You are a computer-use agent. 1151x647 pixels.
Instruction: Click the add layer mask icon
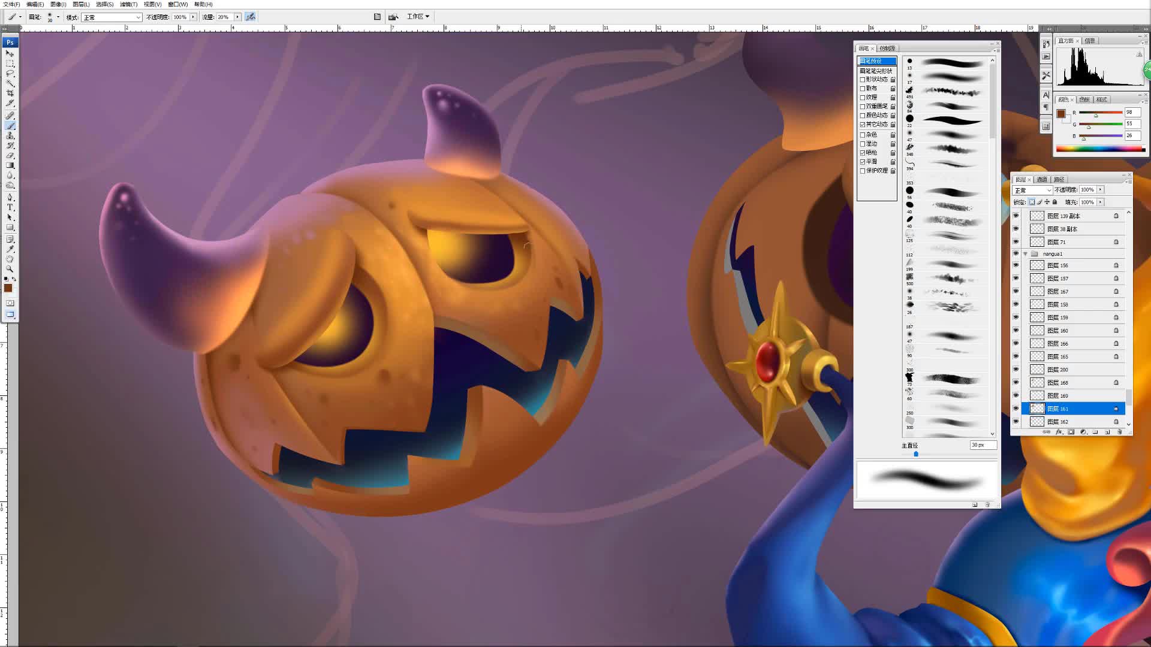click(1071, 432)
